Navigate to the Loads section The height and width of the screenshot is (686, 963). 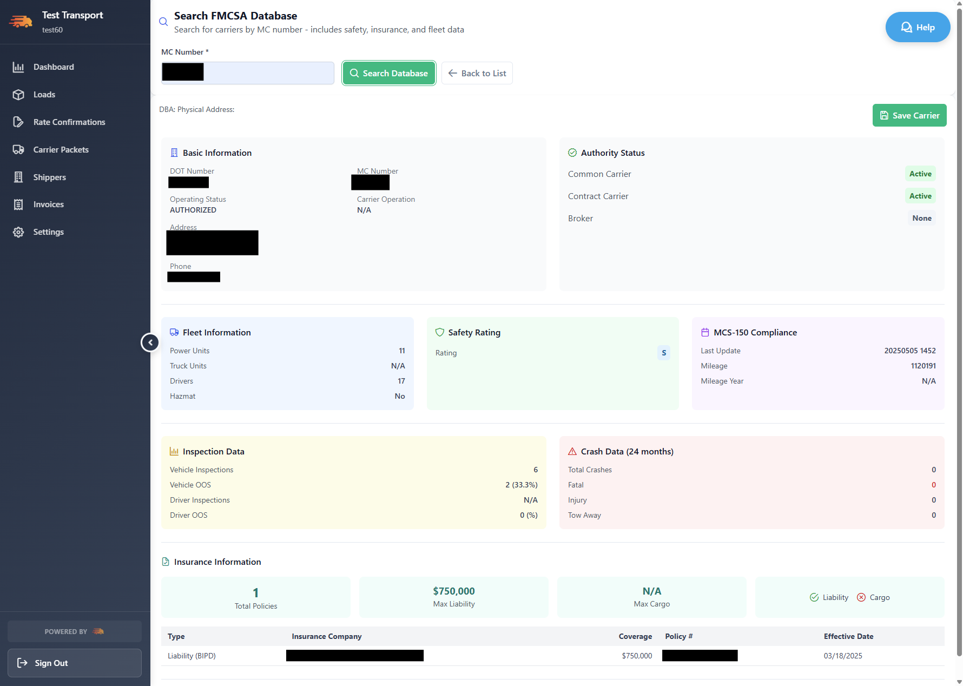point(44,94)
